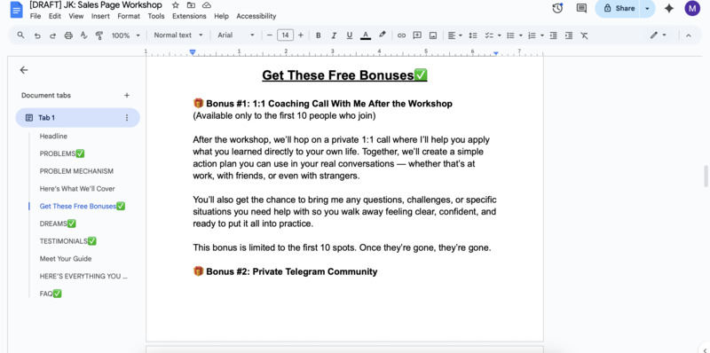
Task: Print the document
Action: pyautogui.click(x=68, y=35)
